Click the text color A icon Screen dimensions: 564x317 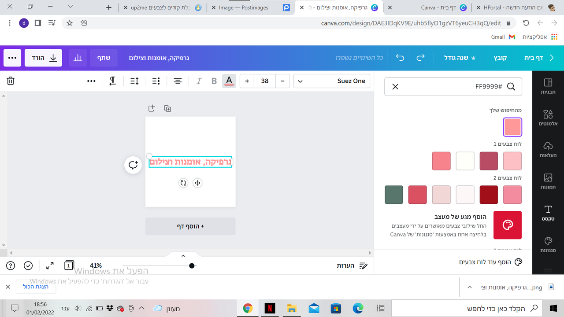[229, 81]
